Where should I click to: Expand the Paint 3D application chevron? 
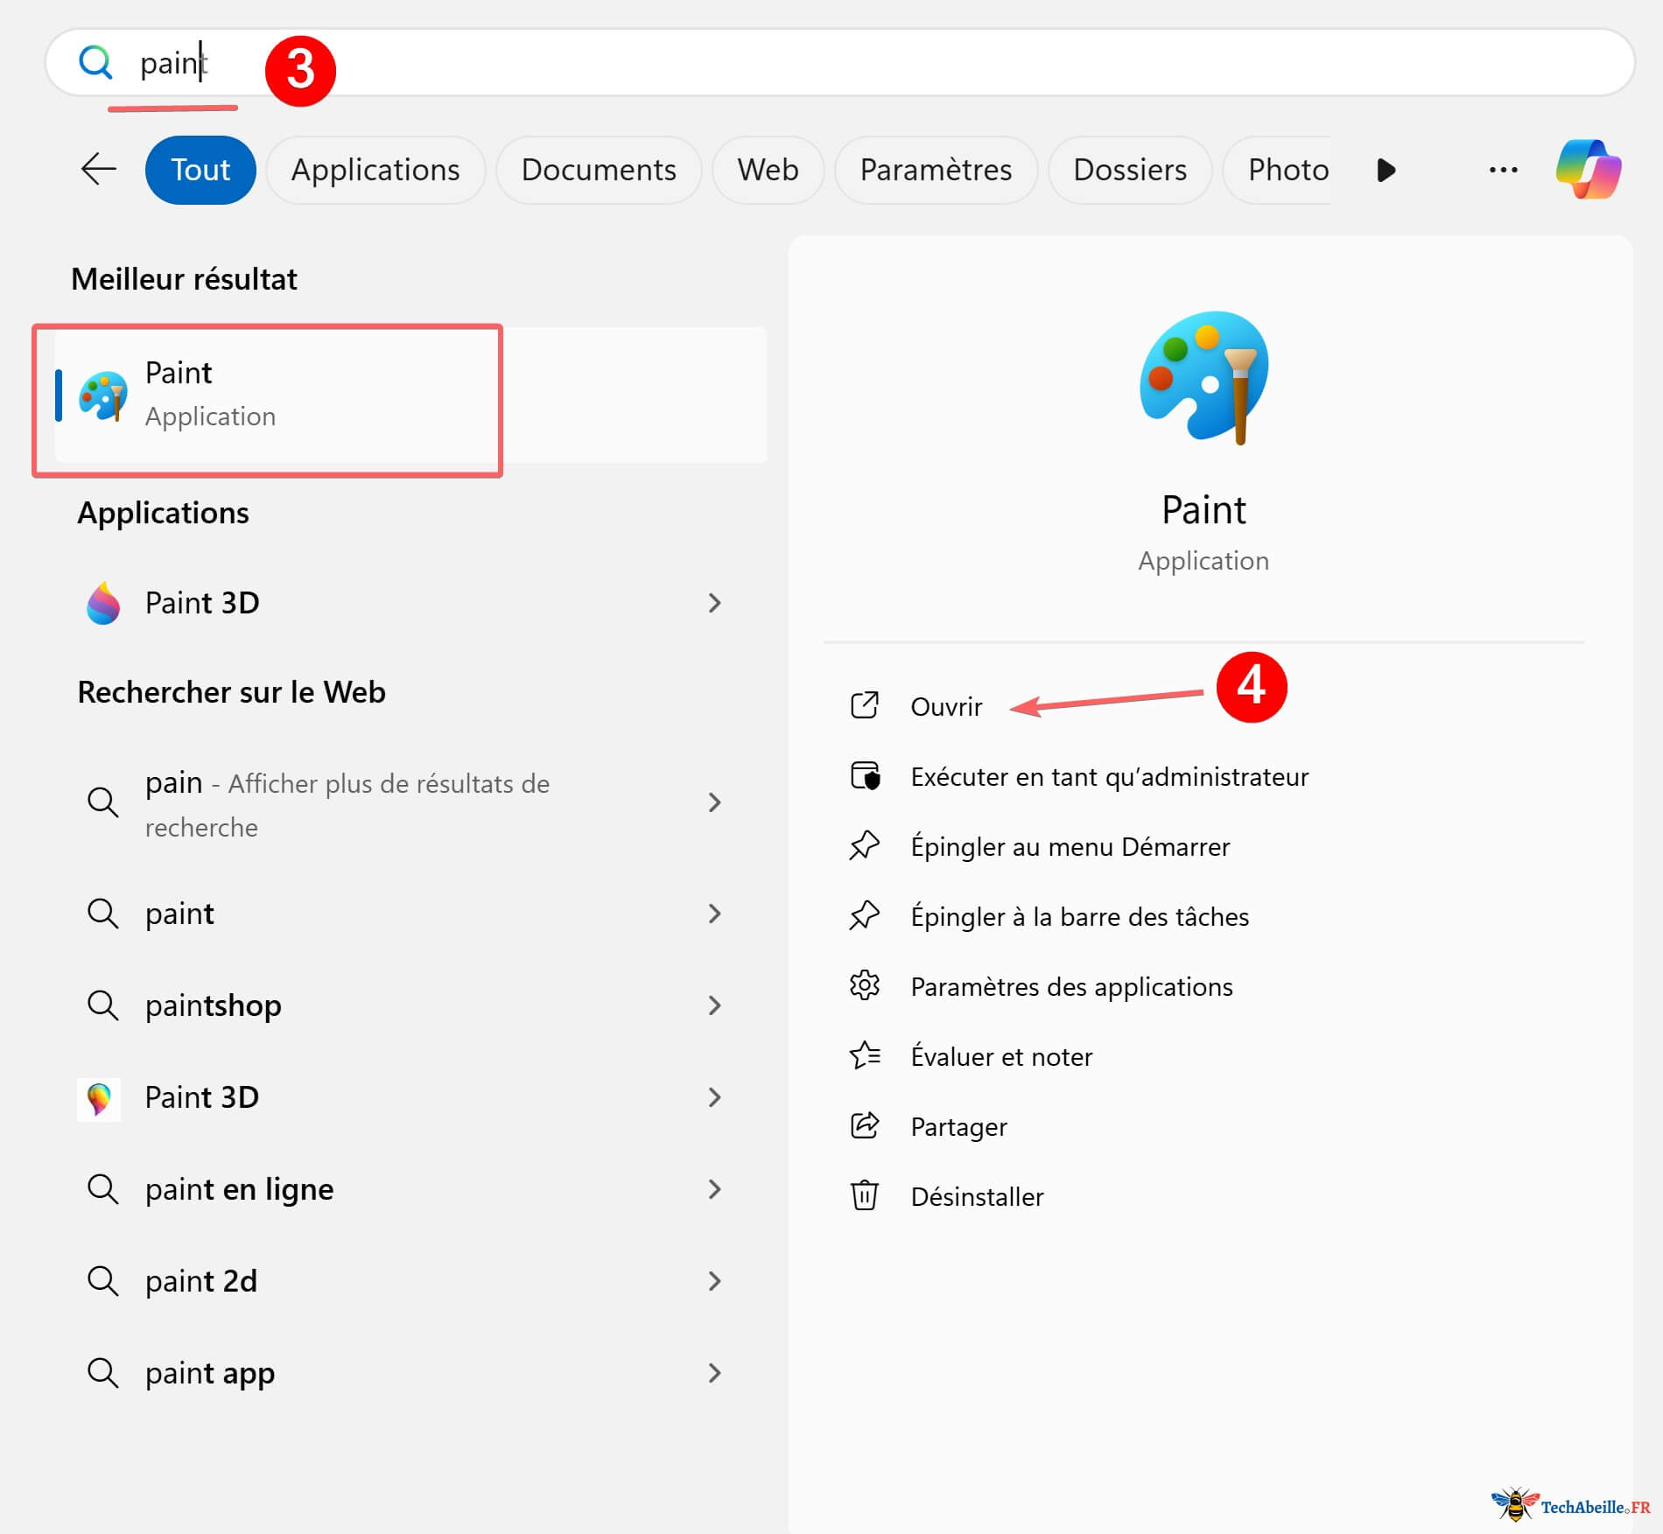714,603
